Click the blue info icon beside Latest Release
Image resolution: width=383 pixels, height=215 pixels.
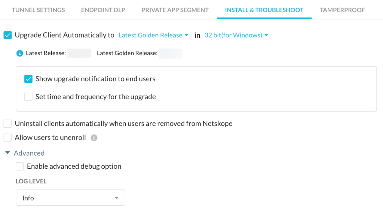point(20,53)
